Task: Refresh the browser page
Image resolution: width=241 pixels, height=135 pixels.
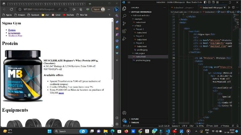Action: tap(11, 9)
